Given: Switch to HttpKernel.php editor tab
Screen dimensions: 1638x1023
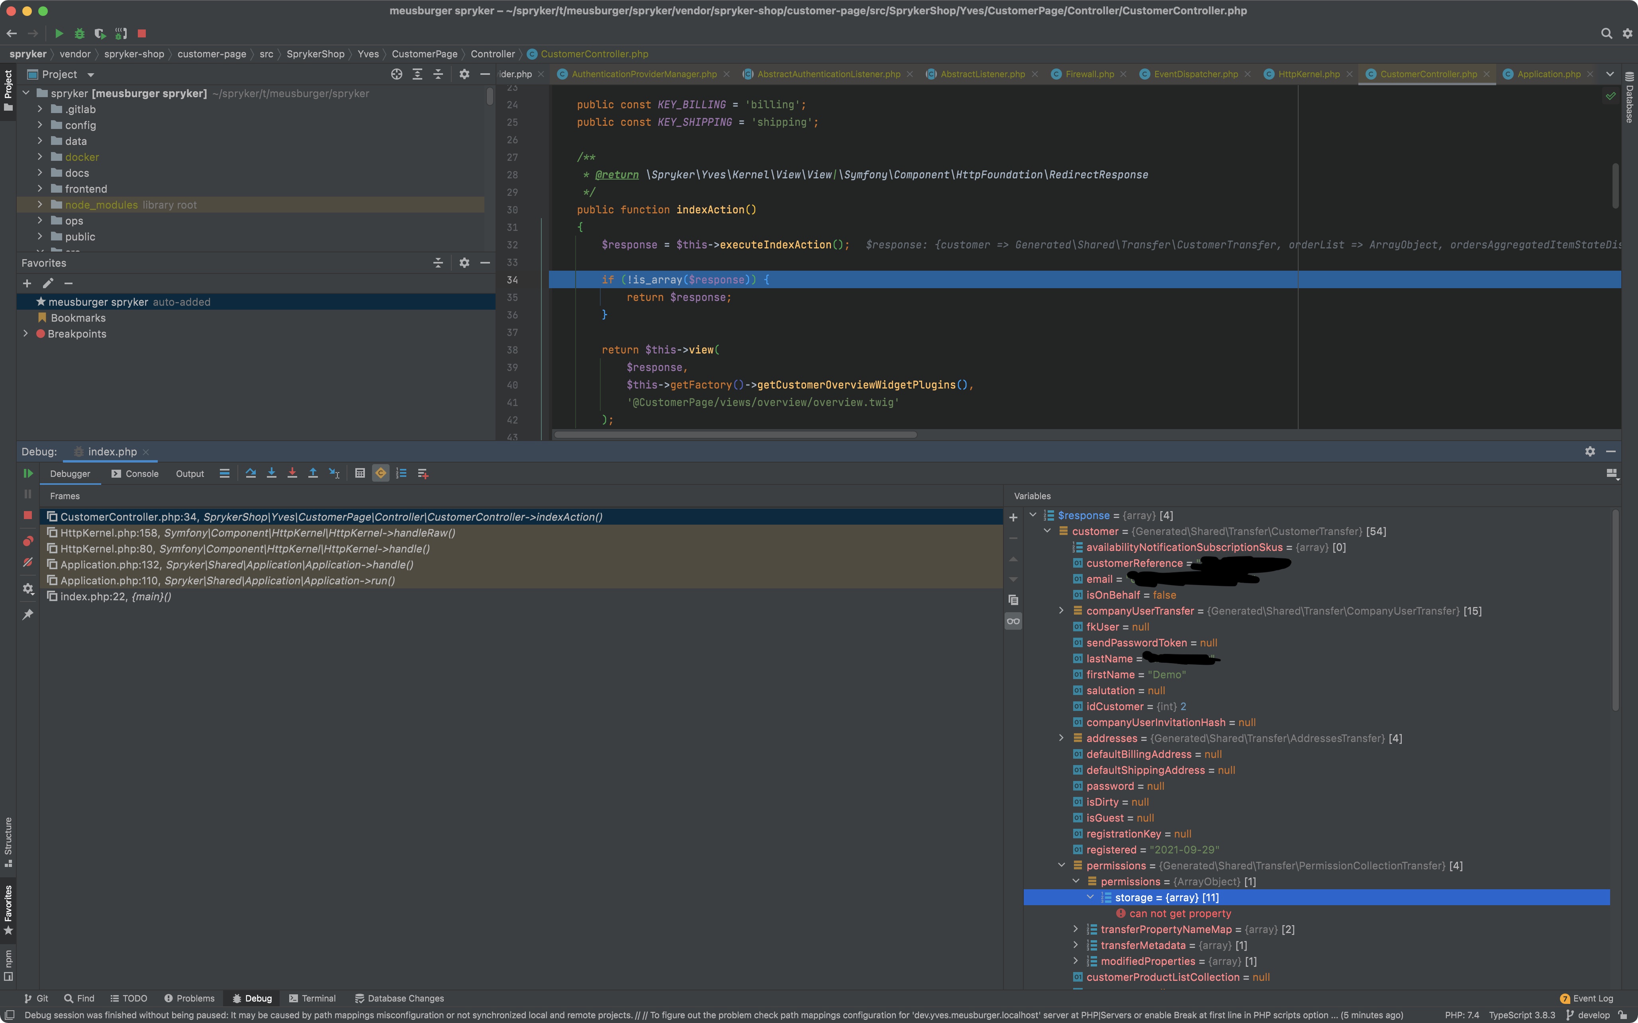Looking at the screenshot, I should pos(1309,74).
